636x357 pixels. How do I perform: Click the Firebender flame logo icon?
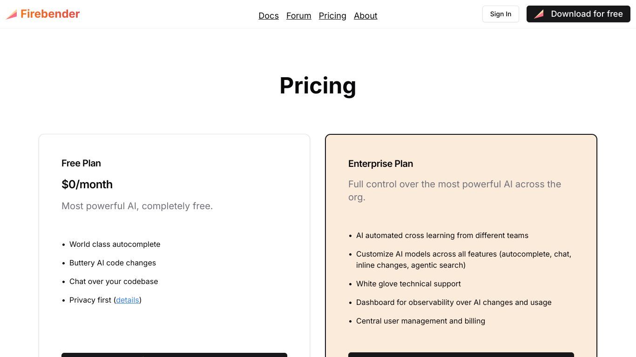pos(12,14)
